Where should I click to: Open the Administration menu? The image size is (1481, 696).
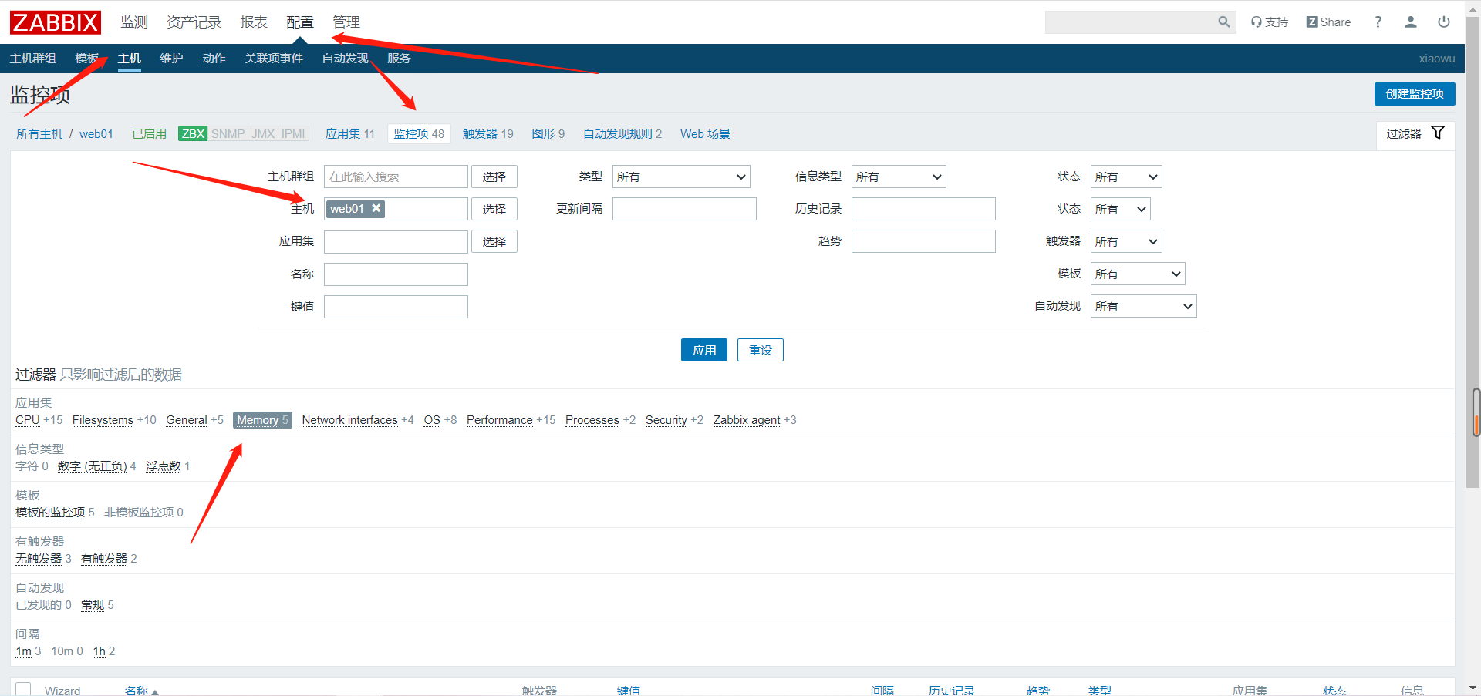click(x=346, y=22)
